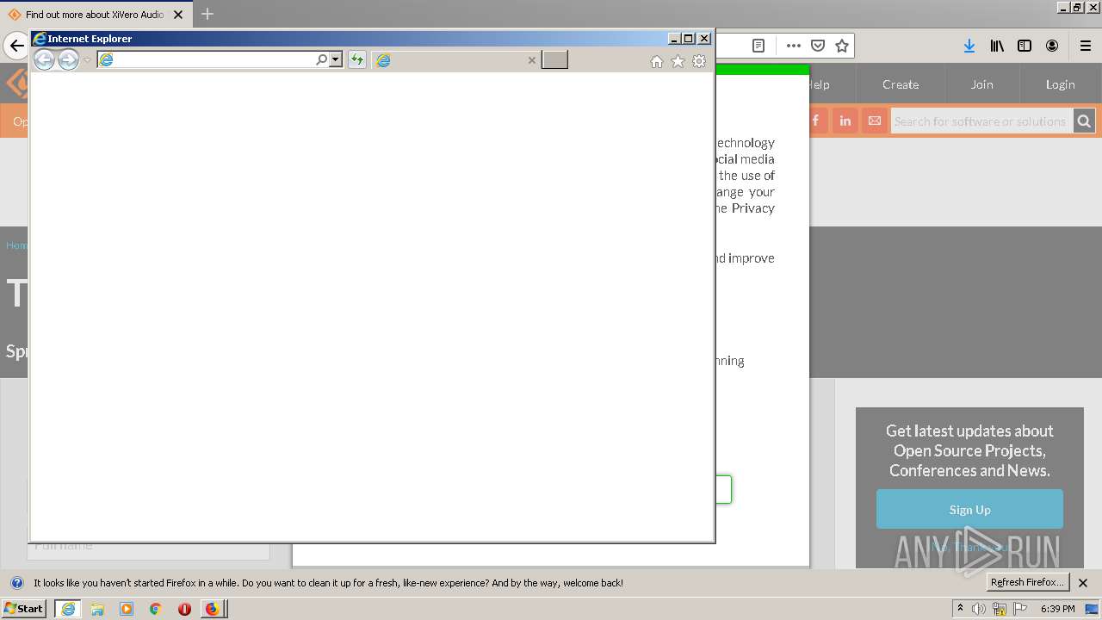Open recent pages dropdown in Internet Explorer
The height and width of the screenshot is (620, 1102).
87,60
